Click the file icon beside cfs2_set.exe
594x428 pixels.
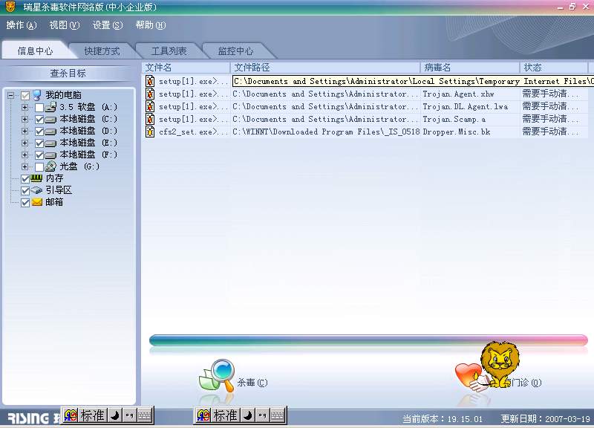(x=150, y=132)
